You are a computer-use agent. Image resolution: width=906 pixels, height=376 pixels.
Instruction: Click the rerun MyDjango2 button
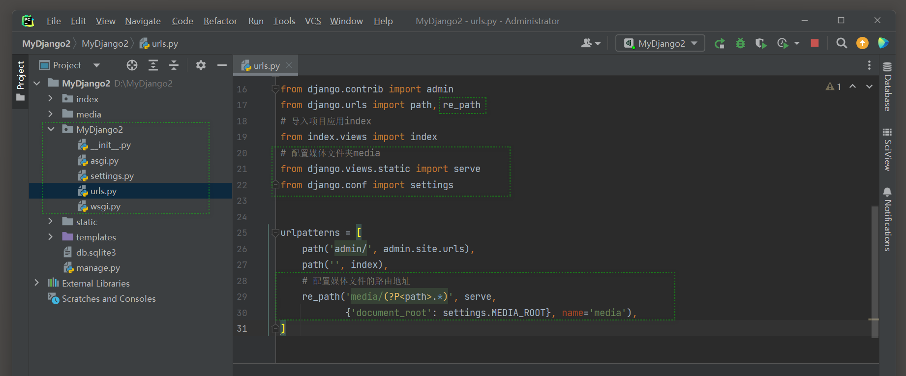click(720, 43)
